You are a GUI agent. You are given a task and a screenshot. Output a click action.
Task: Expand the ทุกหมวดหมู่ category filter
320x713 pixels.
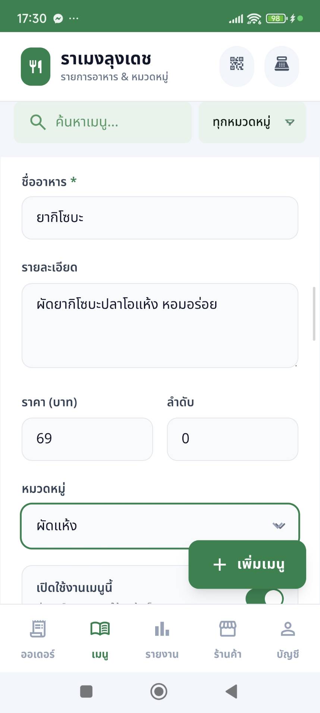click(x=252, y=122)
